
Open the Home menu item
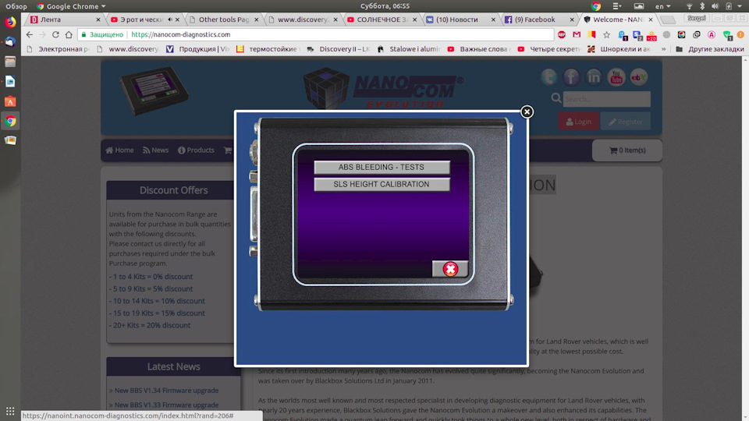point(119,150)
